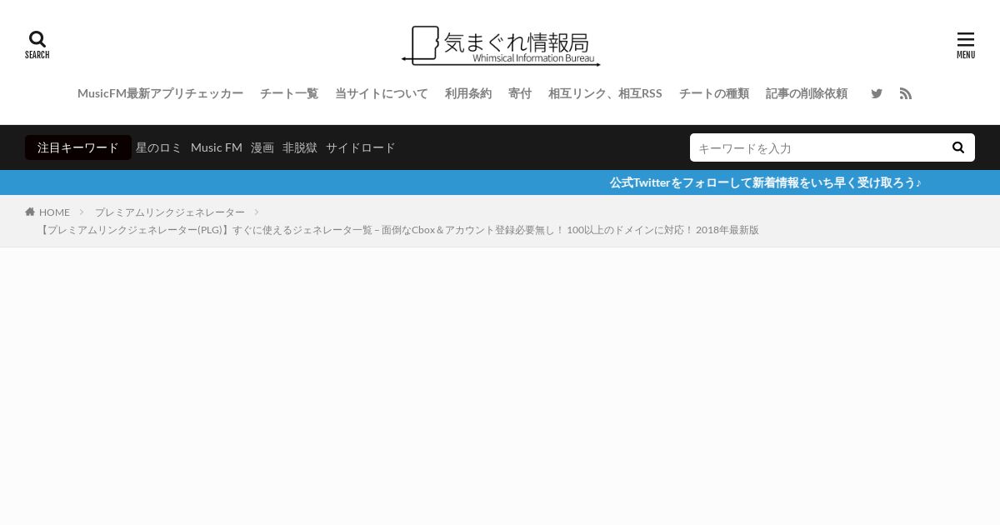Select the 星のロミ keyword
The height and width of the screenshot is (525, 1000).
point(158,147)
